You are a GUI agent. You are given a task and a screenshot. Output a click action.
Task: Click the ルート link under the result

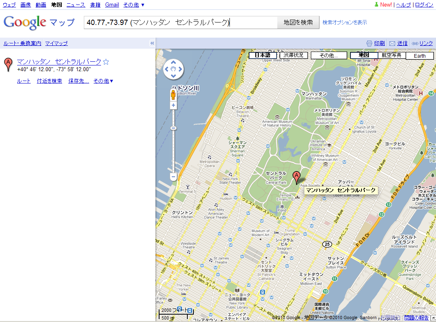pos(24,81)
